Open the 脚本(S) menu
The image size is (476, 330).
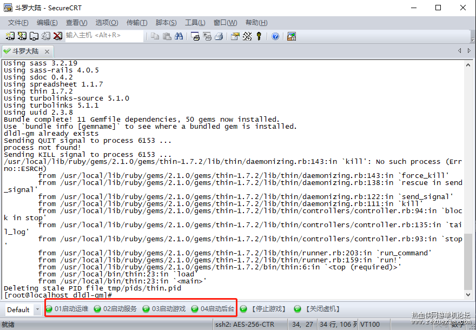(166, 23)
